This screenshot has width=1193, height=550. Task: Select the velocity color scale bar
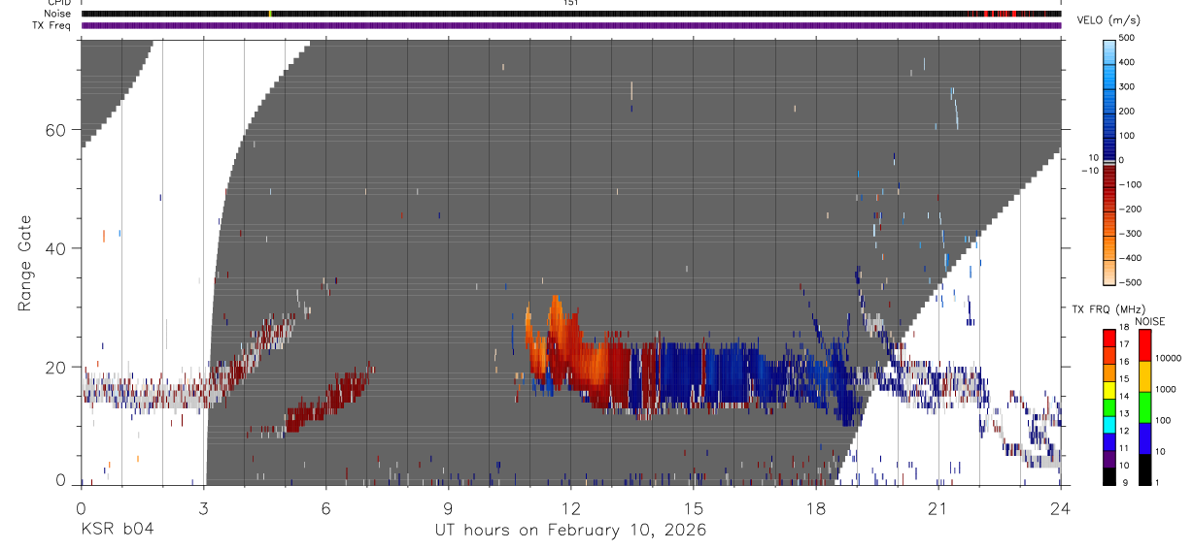(1111, 161)
